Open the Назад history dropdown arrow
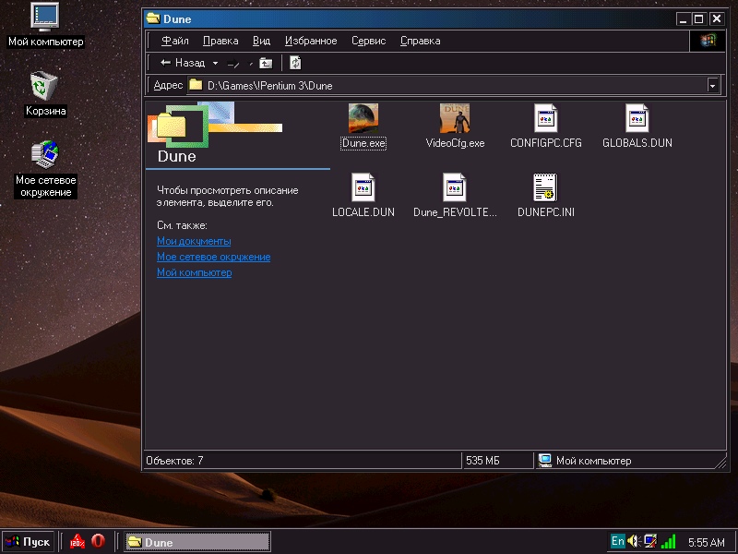This screenshot has width=738, height=554. [x=215, y=63]
